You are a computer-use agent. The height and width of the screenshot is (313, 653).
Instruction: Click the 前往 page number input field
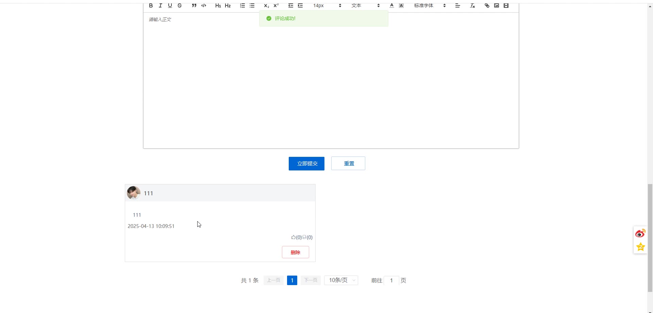(x=391, y=280)
